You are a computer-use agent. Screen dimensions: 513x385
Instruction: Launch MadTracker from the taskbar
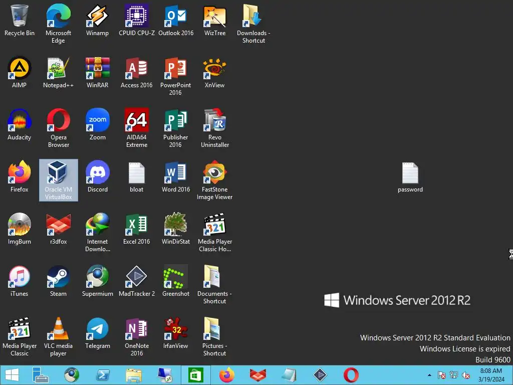coord(320,375)
